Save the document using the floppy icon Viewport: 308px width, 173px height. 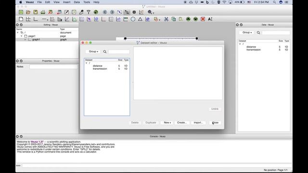click(36, 12)
